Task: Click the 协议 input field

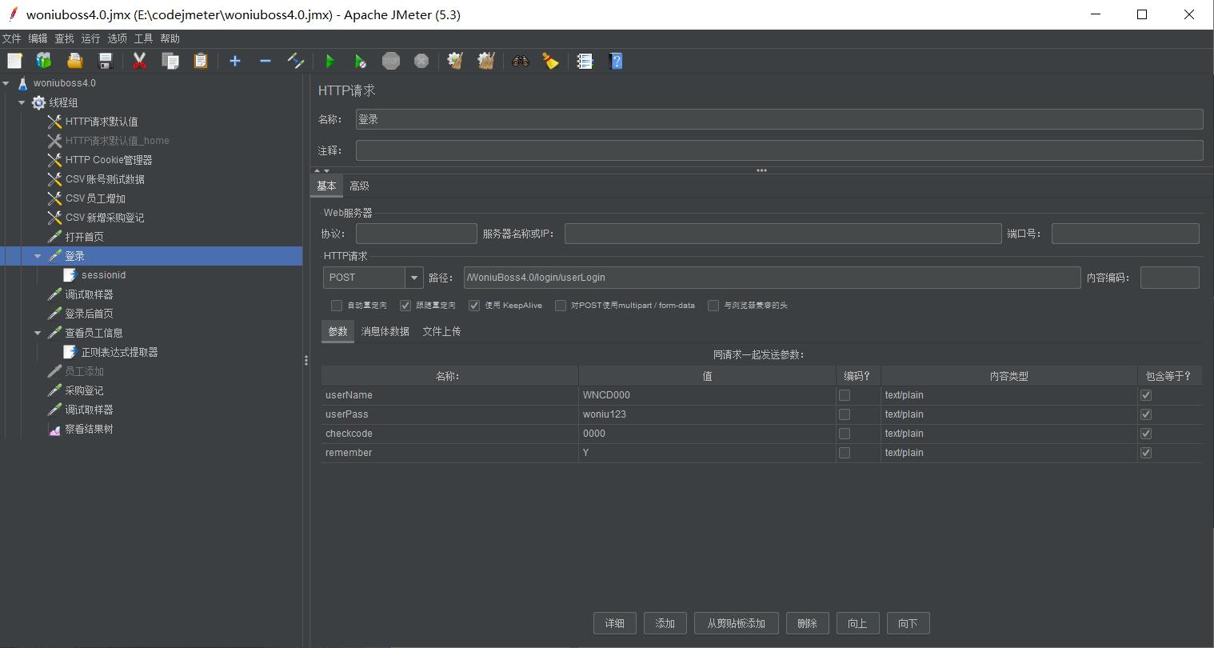Action: coord(416,234)
